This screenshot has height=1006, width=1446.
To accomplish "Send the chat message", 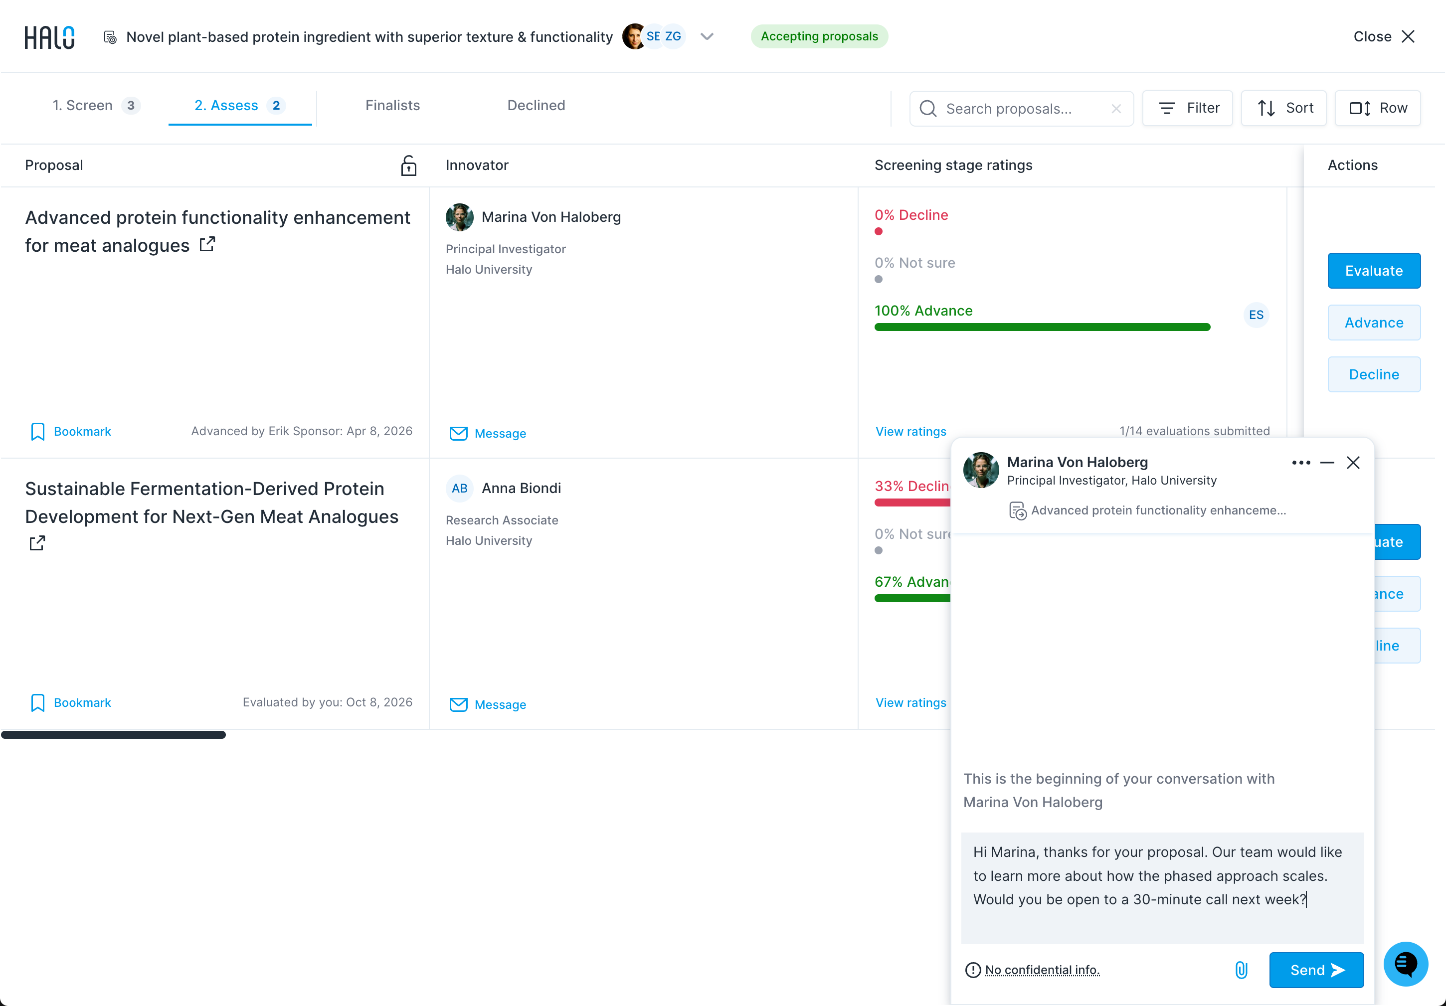I will [x=1316, y=970].
